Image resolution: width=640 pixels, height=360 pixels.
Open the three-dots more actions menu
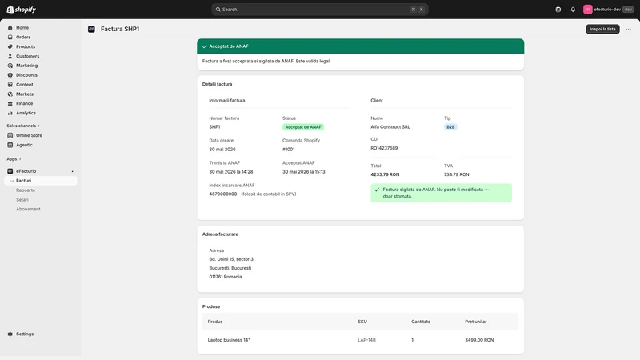click(629, 29)
